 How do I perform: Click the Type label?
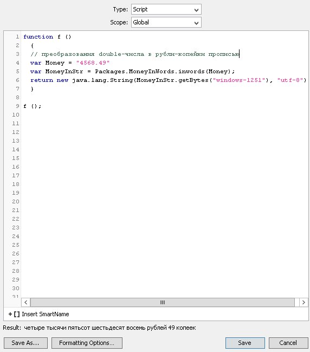(120, 9)
